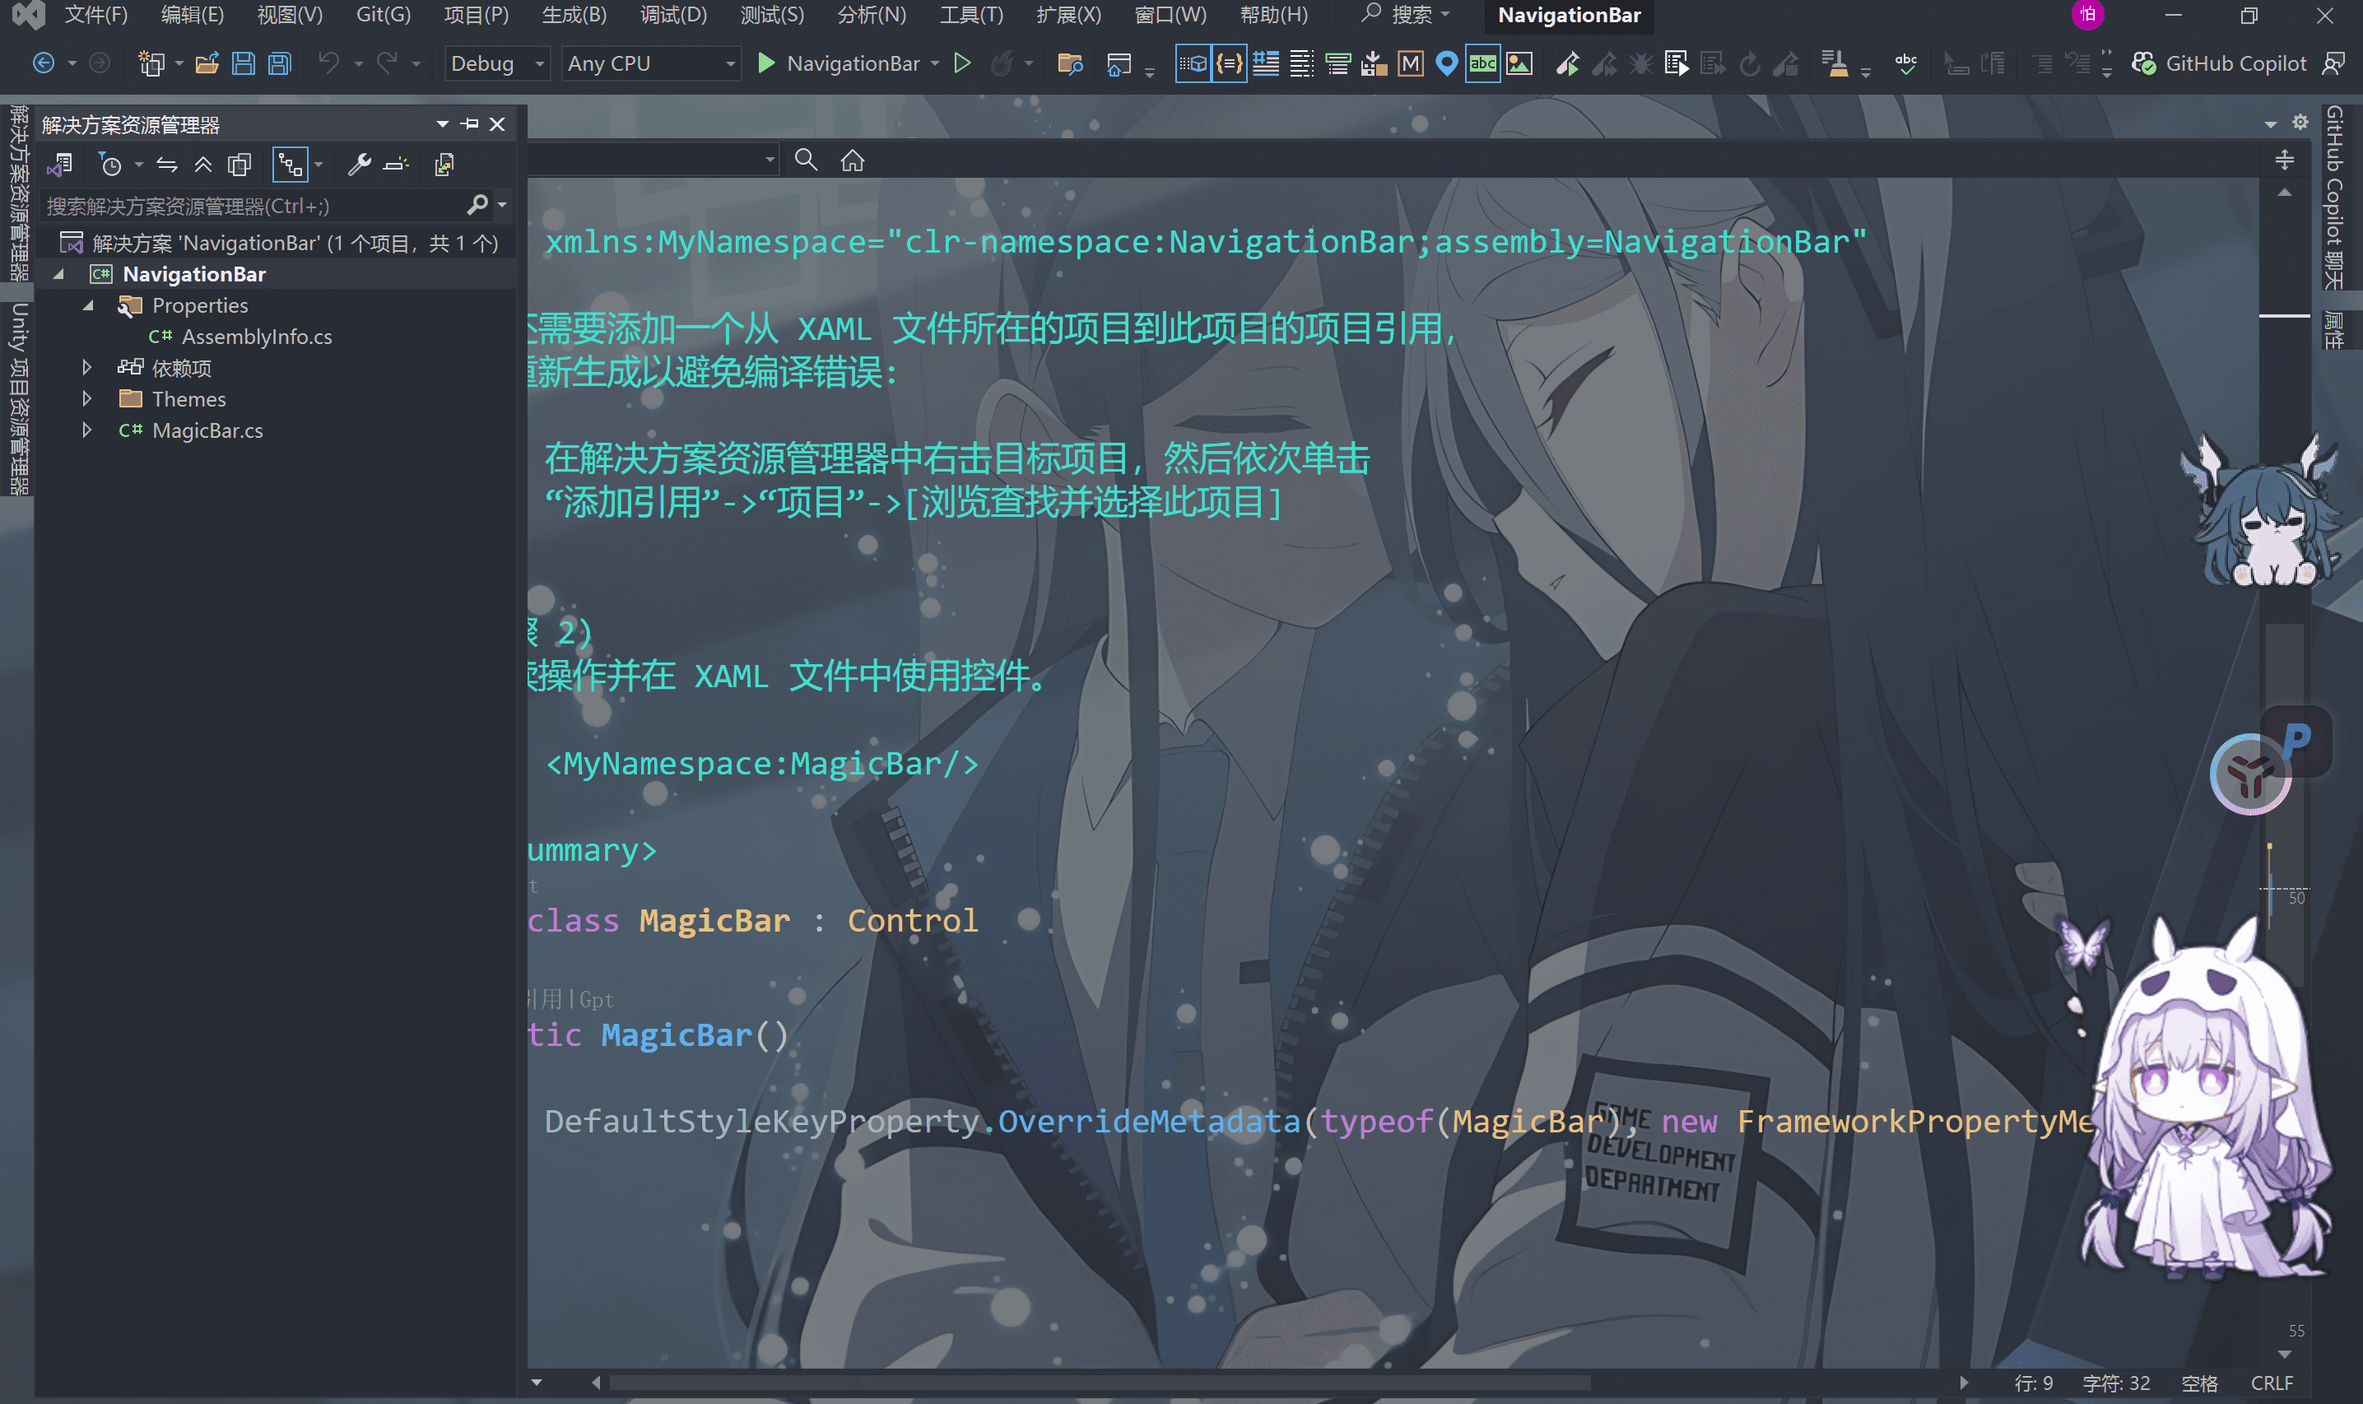Open the Any CPU platform dropdown
This screenshot has width=2363, height=1404.
coord(651,63)
